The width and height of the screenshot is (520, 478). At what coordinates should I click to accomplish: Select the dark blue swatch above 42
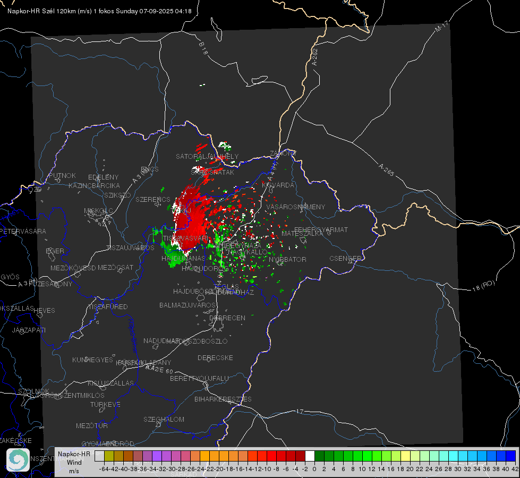pos(511,456)
